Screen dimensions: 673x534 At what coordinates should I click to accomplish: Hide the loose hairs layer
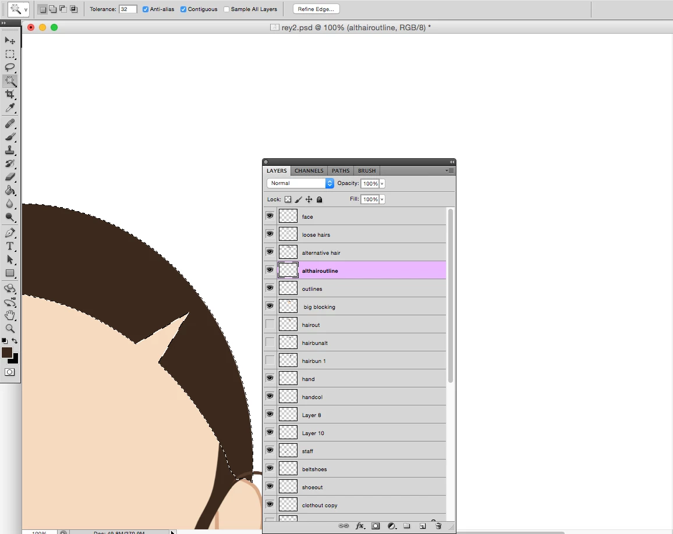[x=270, y=234]
